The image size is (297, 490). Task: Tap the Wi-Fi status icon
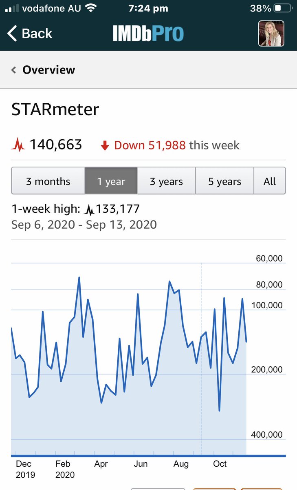coord(91,9)
